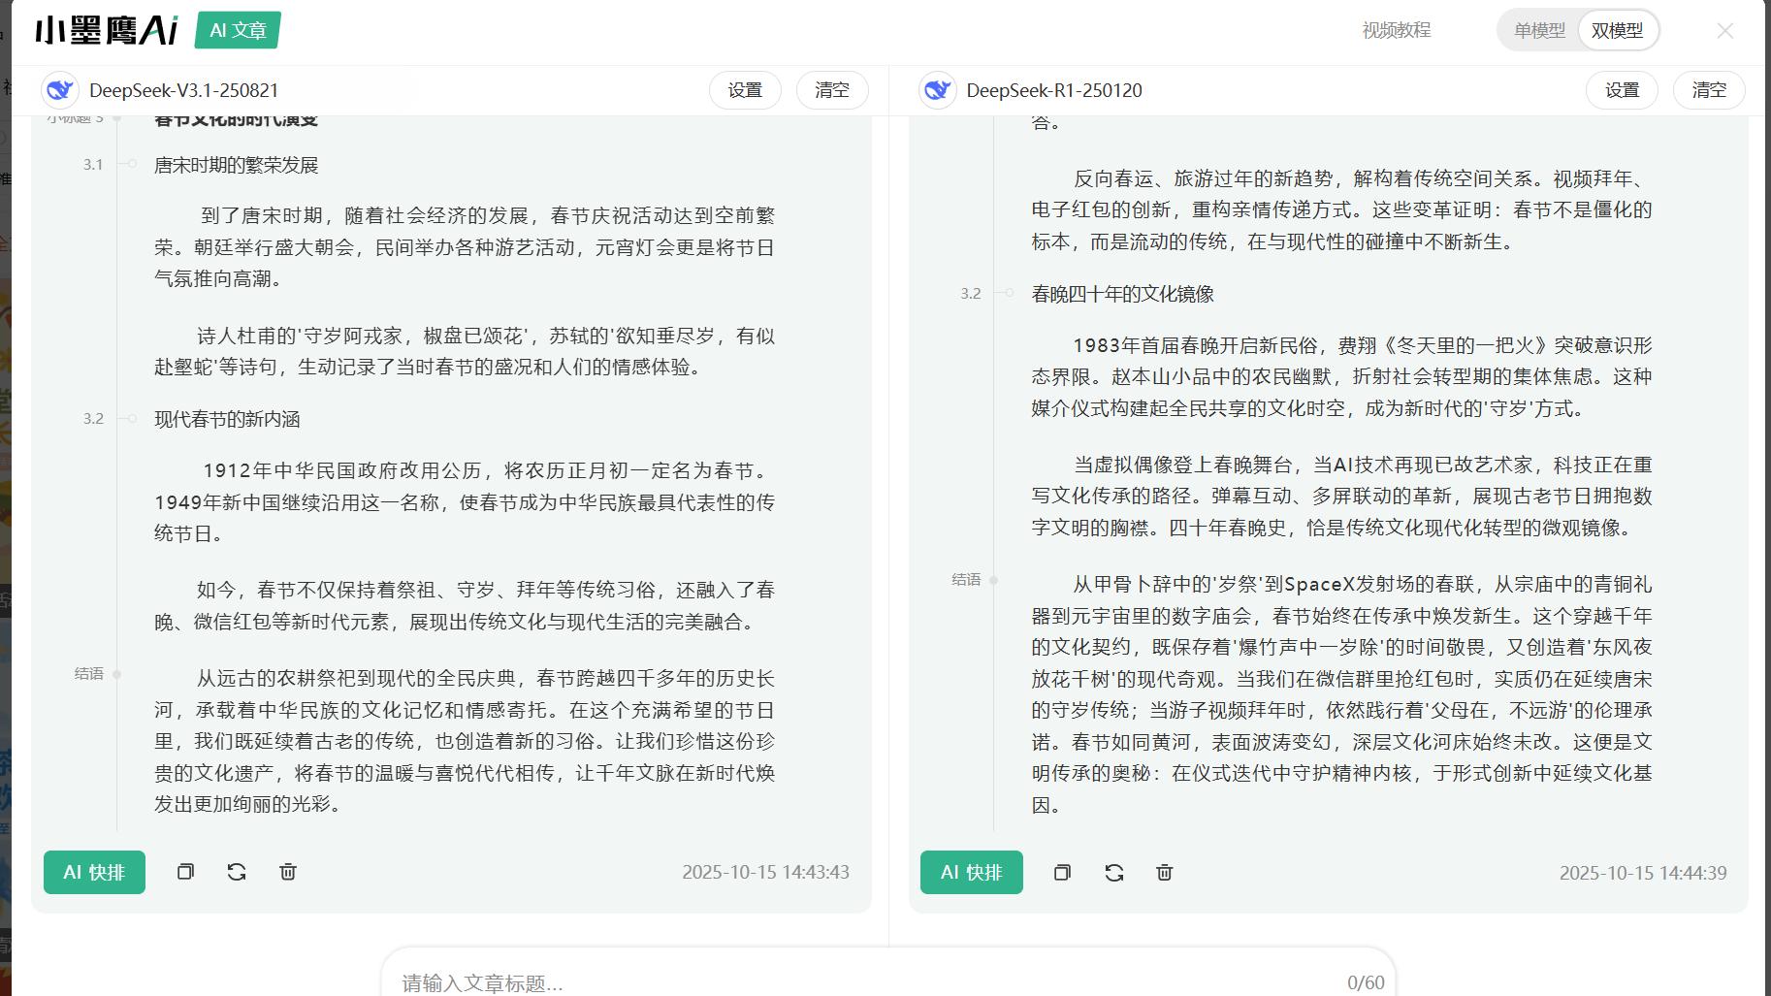
Task: Copy the DeepSeek-V3.1 article output
Action: [186, 872]
